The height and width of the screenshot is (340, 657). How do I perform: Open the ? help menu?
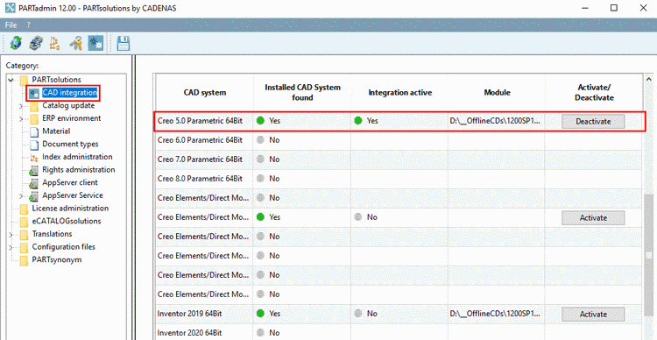[x=29, y=25]
